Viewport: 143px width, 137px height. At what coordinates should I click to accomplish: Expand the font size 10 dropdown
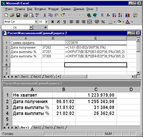46,22
